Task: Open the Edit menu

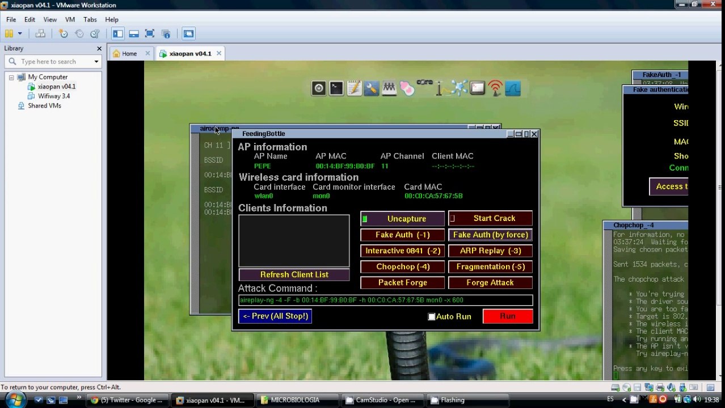Action: tap(29, 19)
